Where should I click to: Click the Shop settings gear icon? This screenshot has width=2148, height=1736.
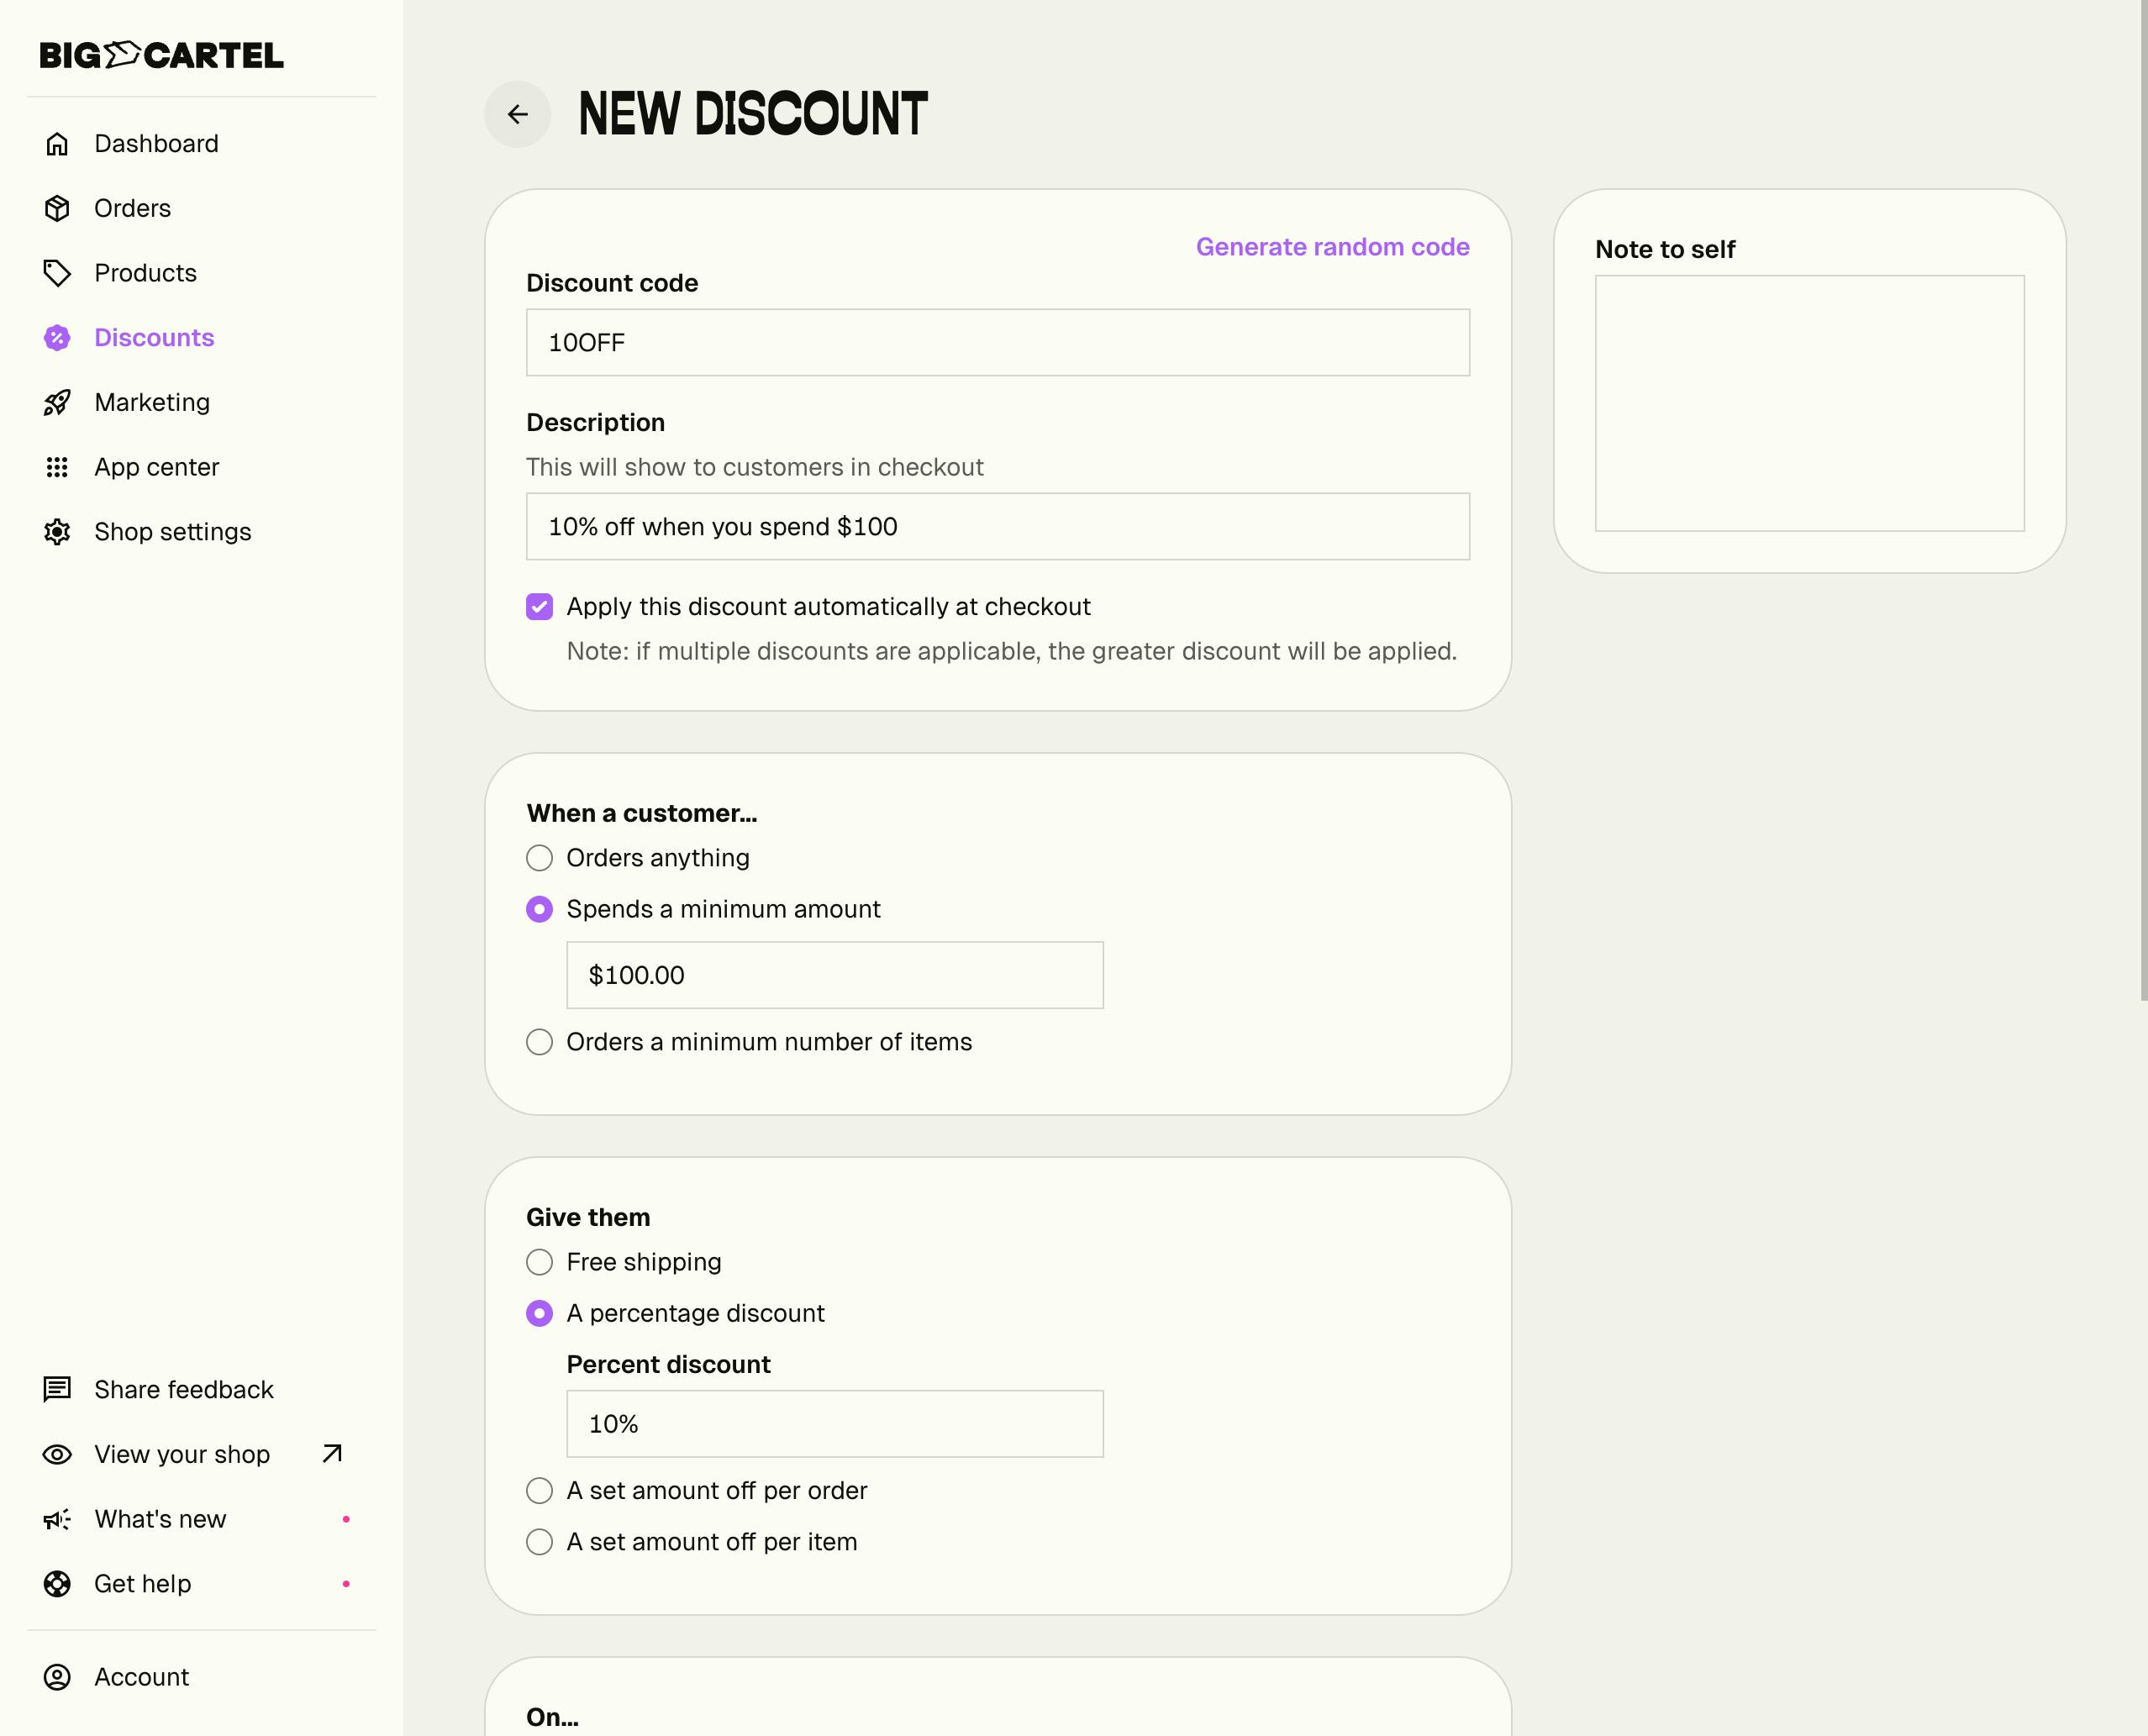coord(57,532)
